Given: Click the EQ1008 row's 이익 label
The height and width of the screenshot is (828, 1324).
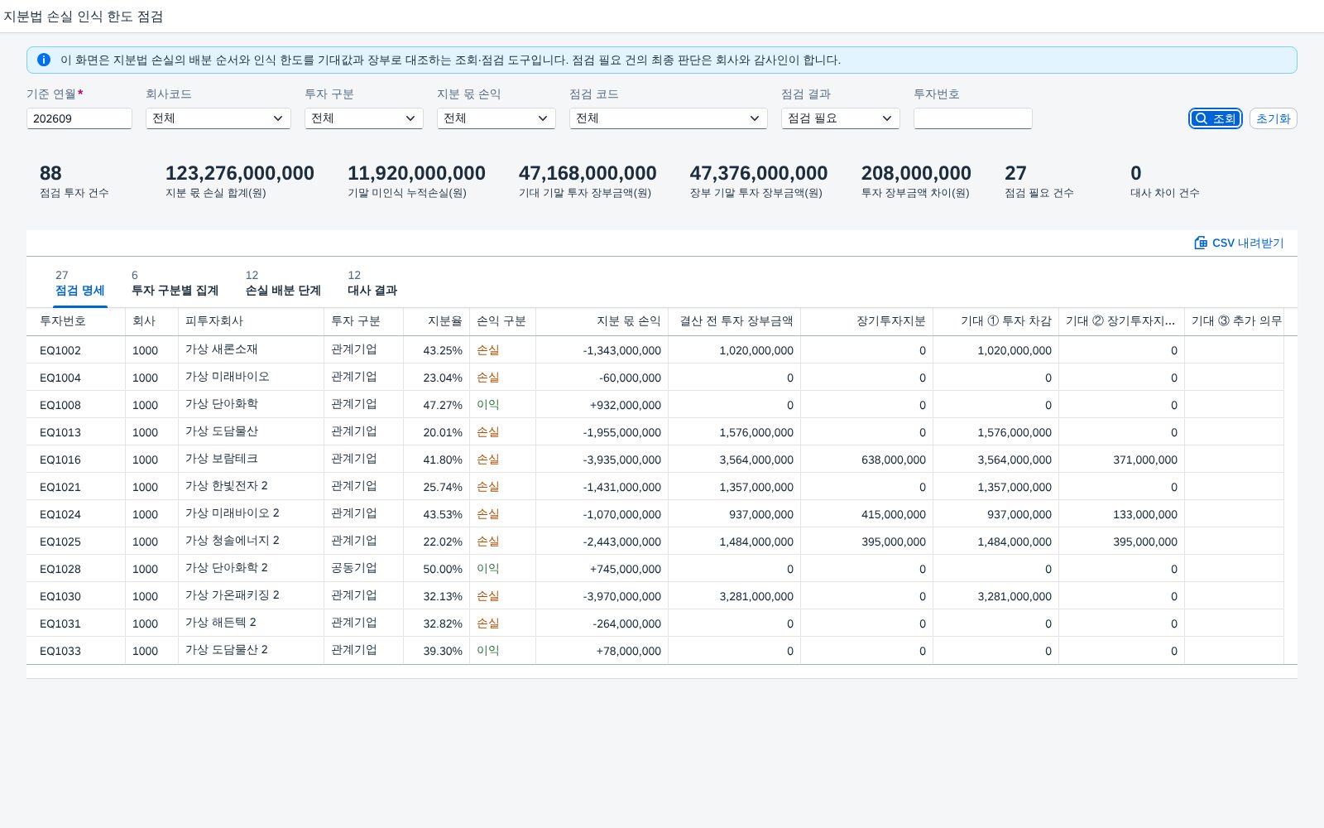Looking at the screenshot, I should (x=488, y=405).
